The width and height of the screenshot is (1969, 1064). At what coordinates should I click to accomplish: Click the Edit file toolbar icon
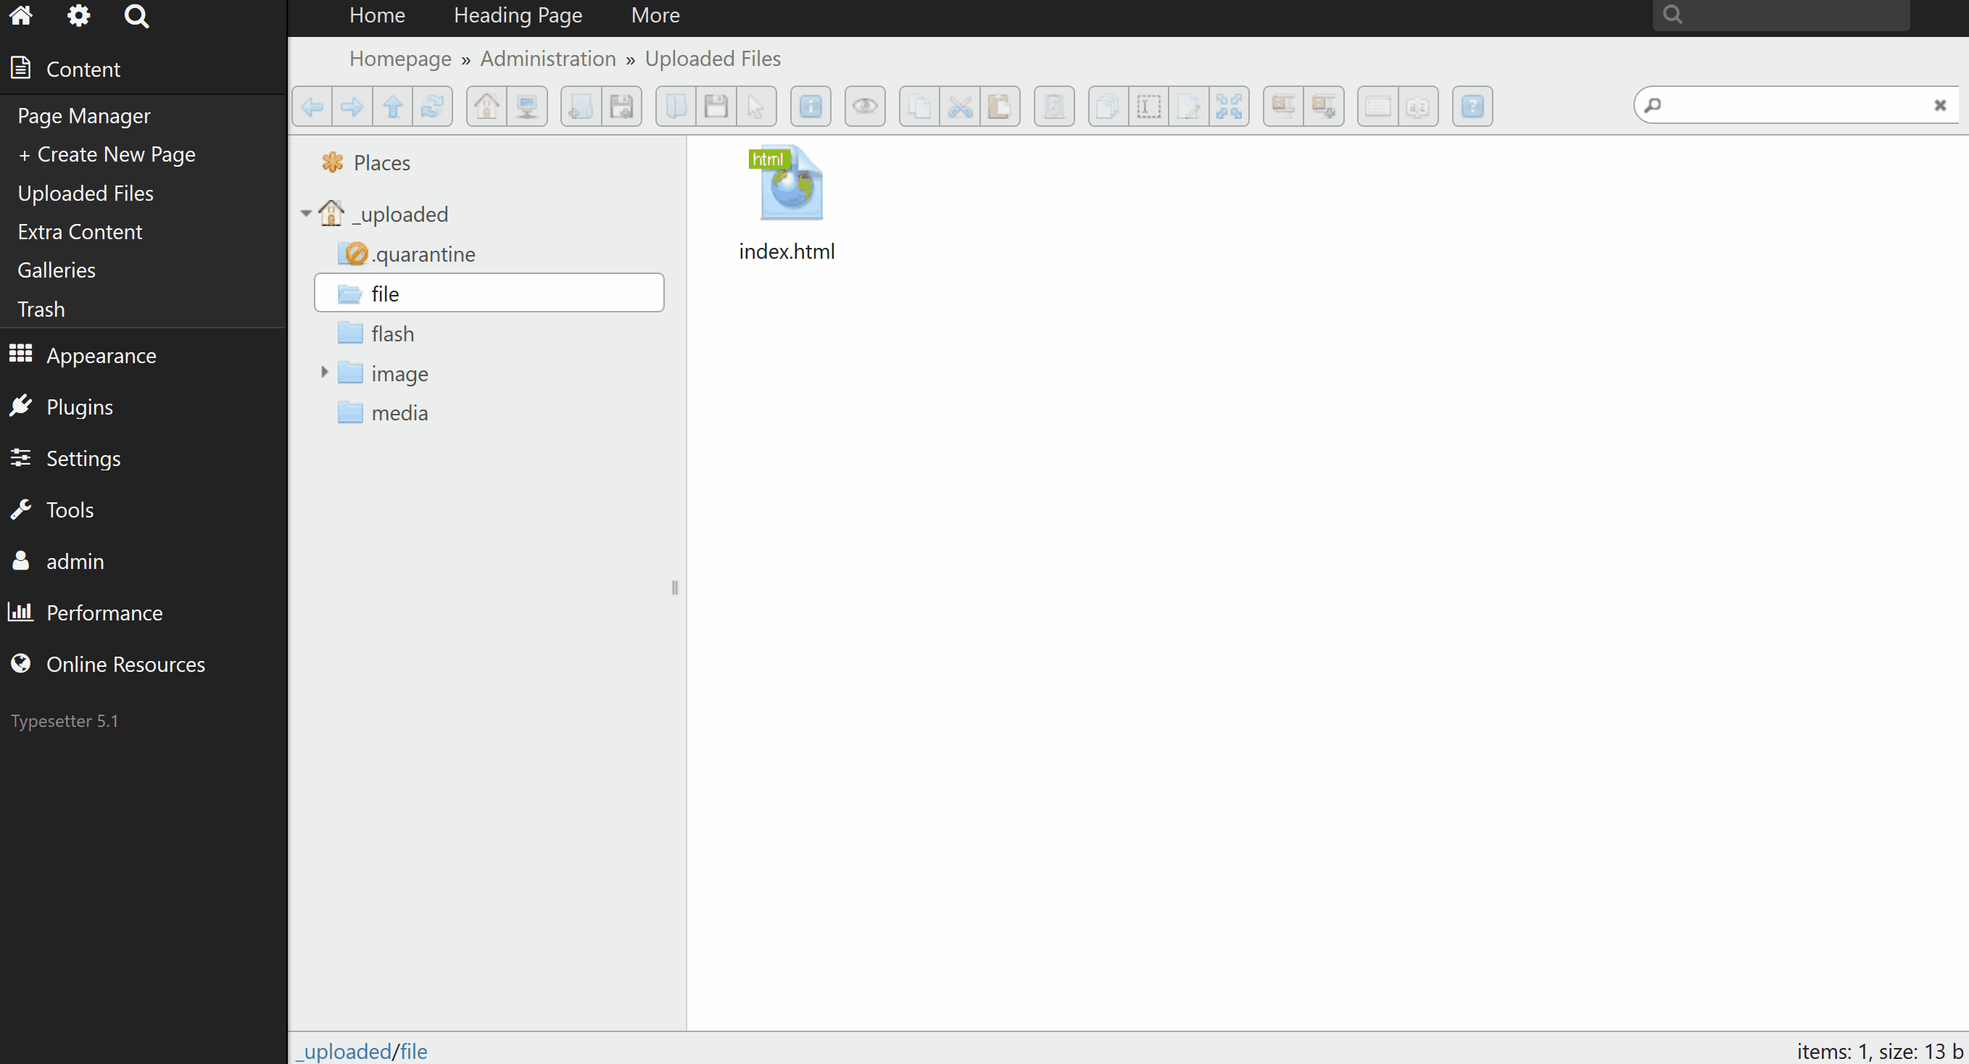click(x=1189, y=107)
